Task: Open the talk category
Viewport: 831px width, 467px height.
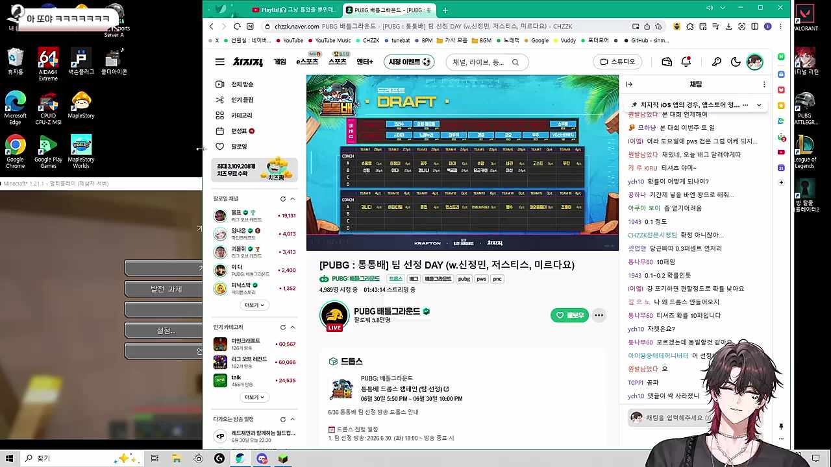Action: point(254,380)
